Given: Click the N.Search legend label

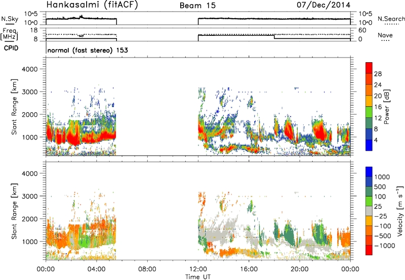Looking at the screenshot, I should pyautogui.click(x=391, y=19).
